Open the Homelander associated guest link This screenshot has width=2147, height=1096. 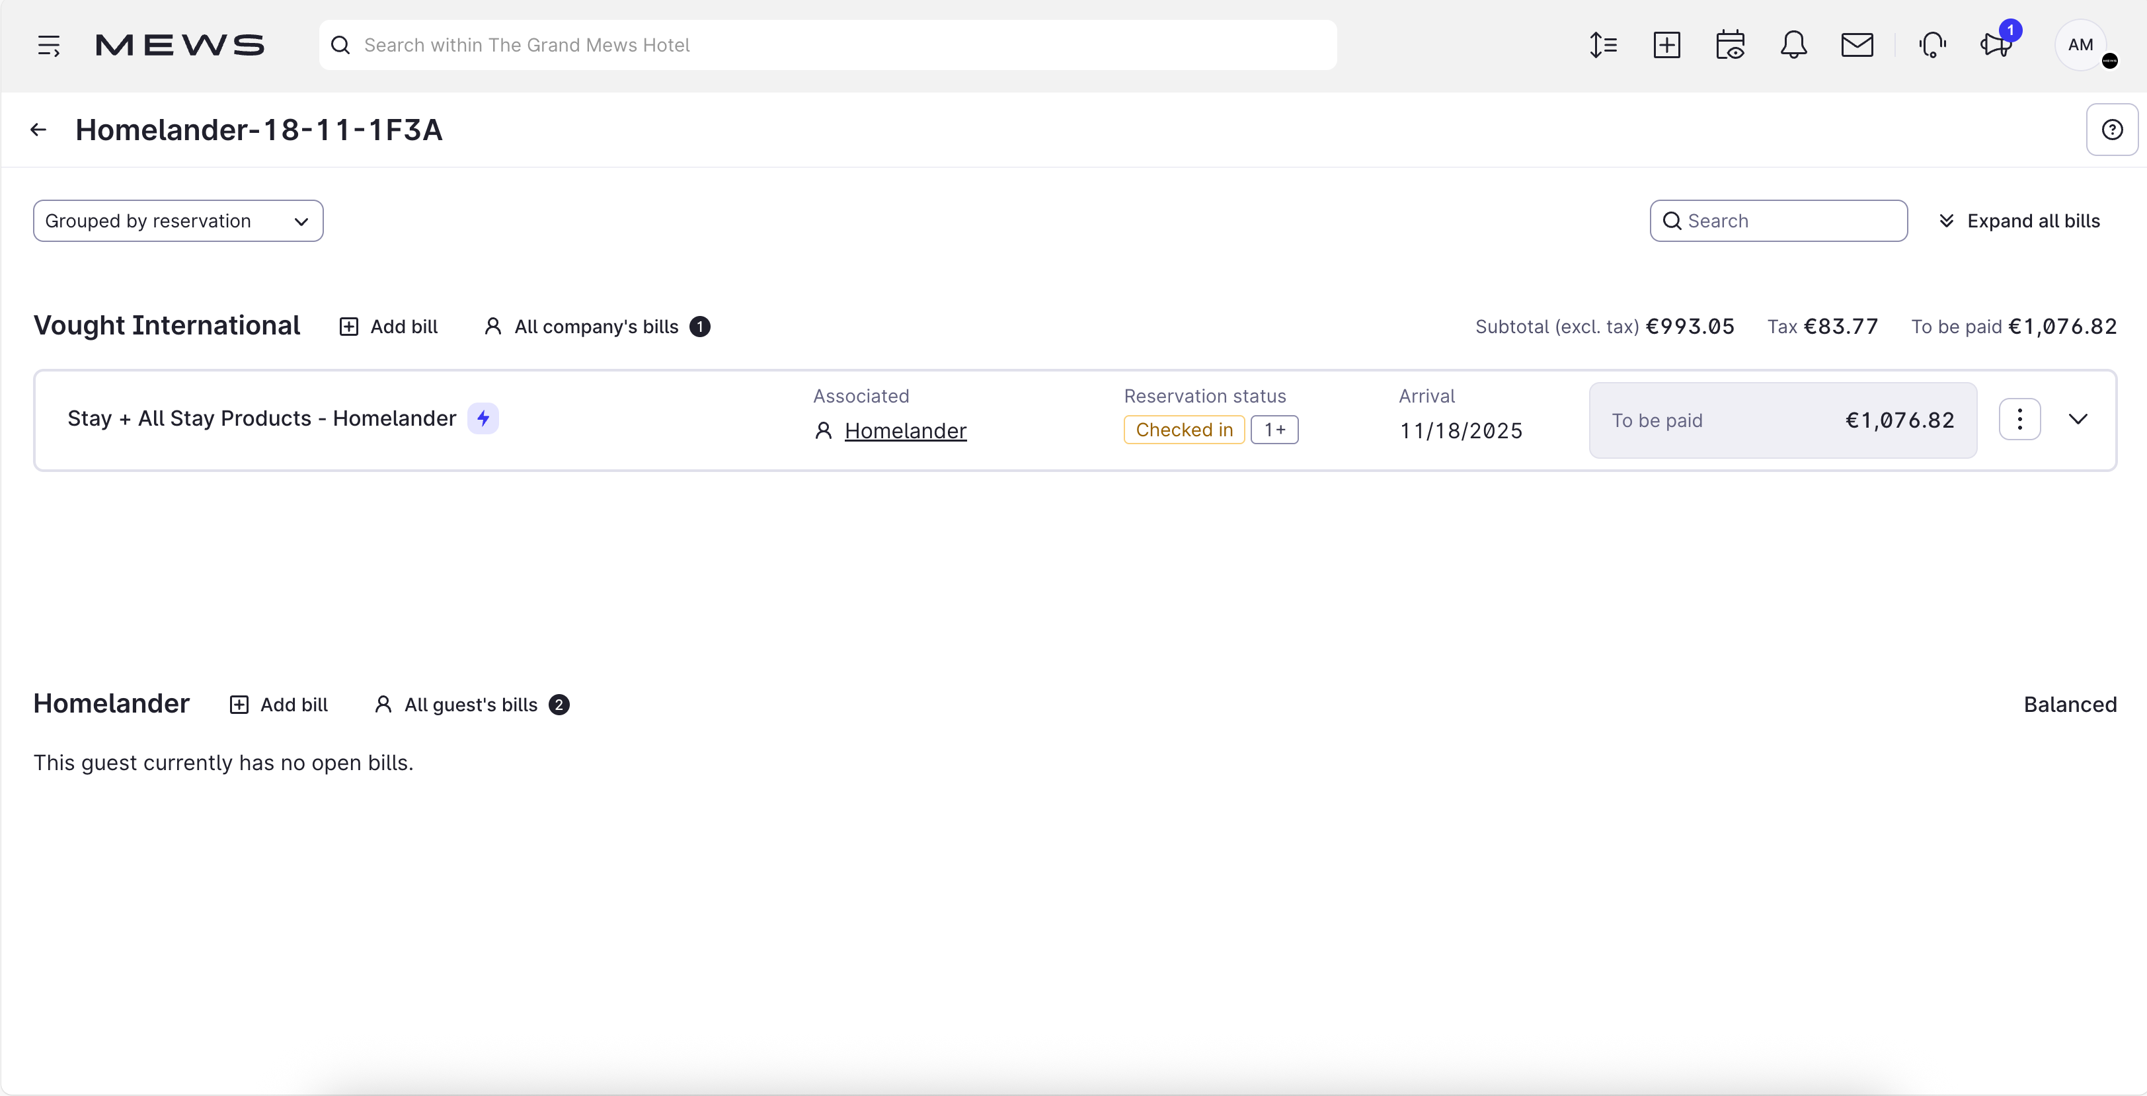pyautogui.click(x=905, y=431)
